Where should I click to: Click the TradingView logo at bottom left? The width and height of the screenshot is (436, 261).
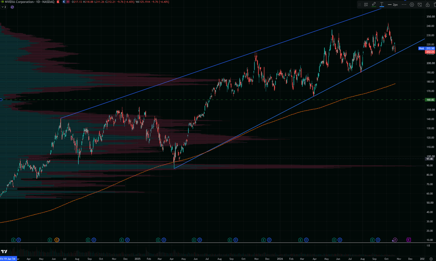pyautogui.click(x=4, y=252)
